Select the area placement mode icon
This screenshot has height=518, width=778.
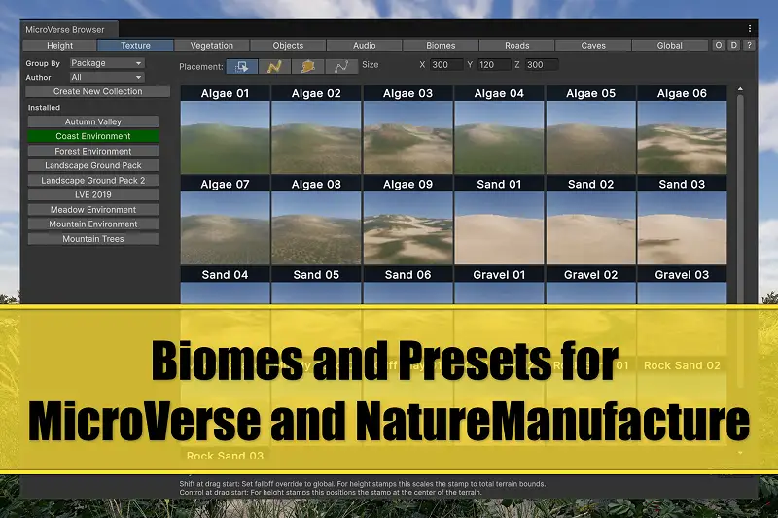pyautogui.click(x=308, y=66)
